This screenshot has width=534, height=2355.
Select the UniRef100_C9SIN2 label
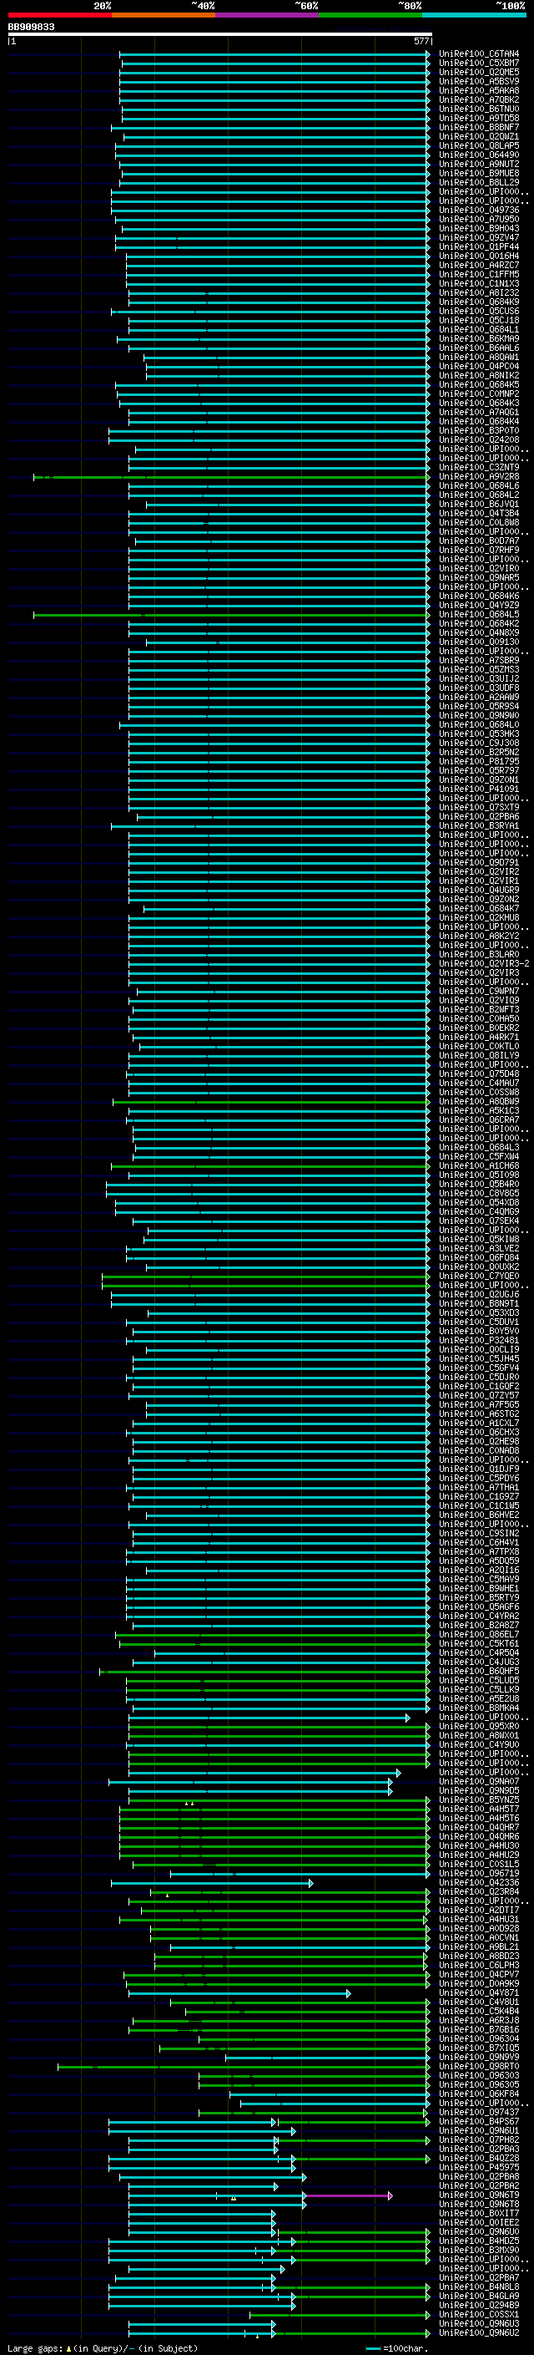[479, 1534]
